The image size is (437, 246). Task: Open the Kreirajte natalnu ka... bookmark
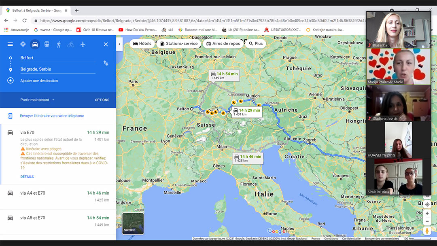click(325, 30)
